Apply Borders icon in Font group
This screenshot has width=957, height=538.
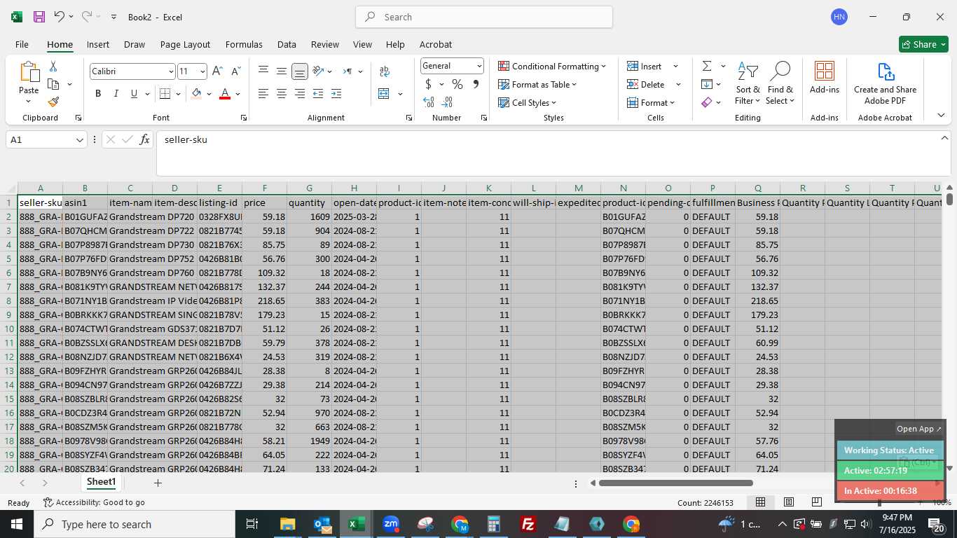[165, 93]
